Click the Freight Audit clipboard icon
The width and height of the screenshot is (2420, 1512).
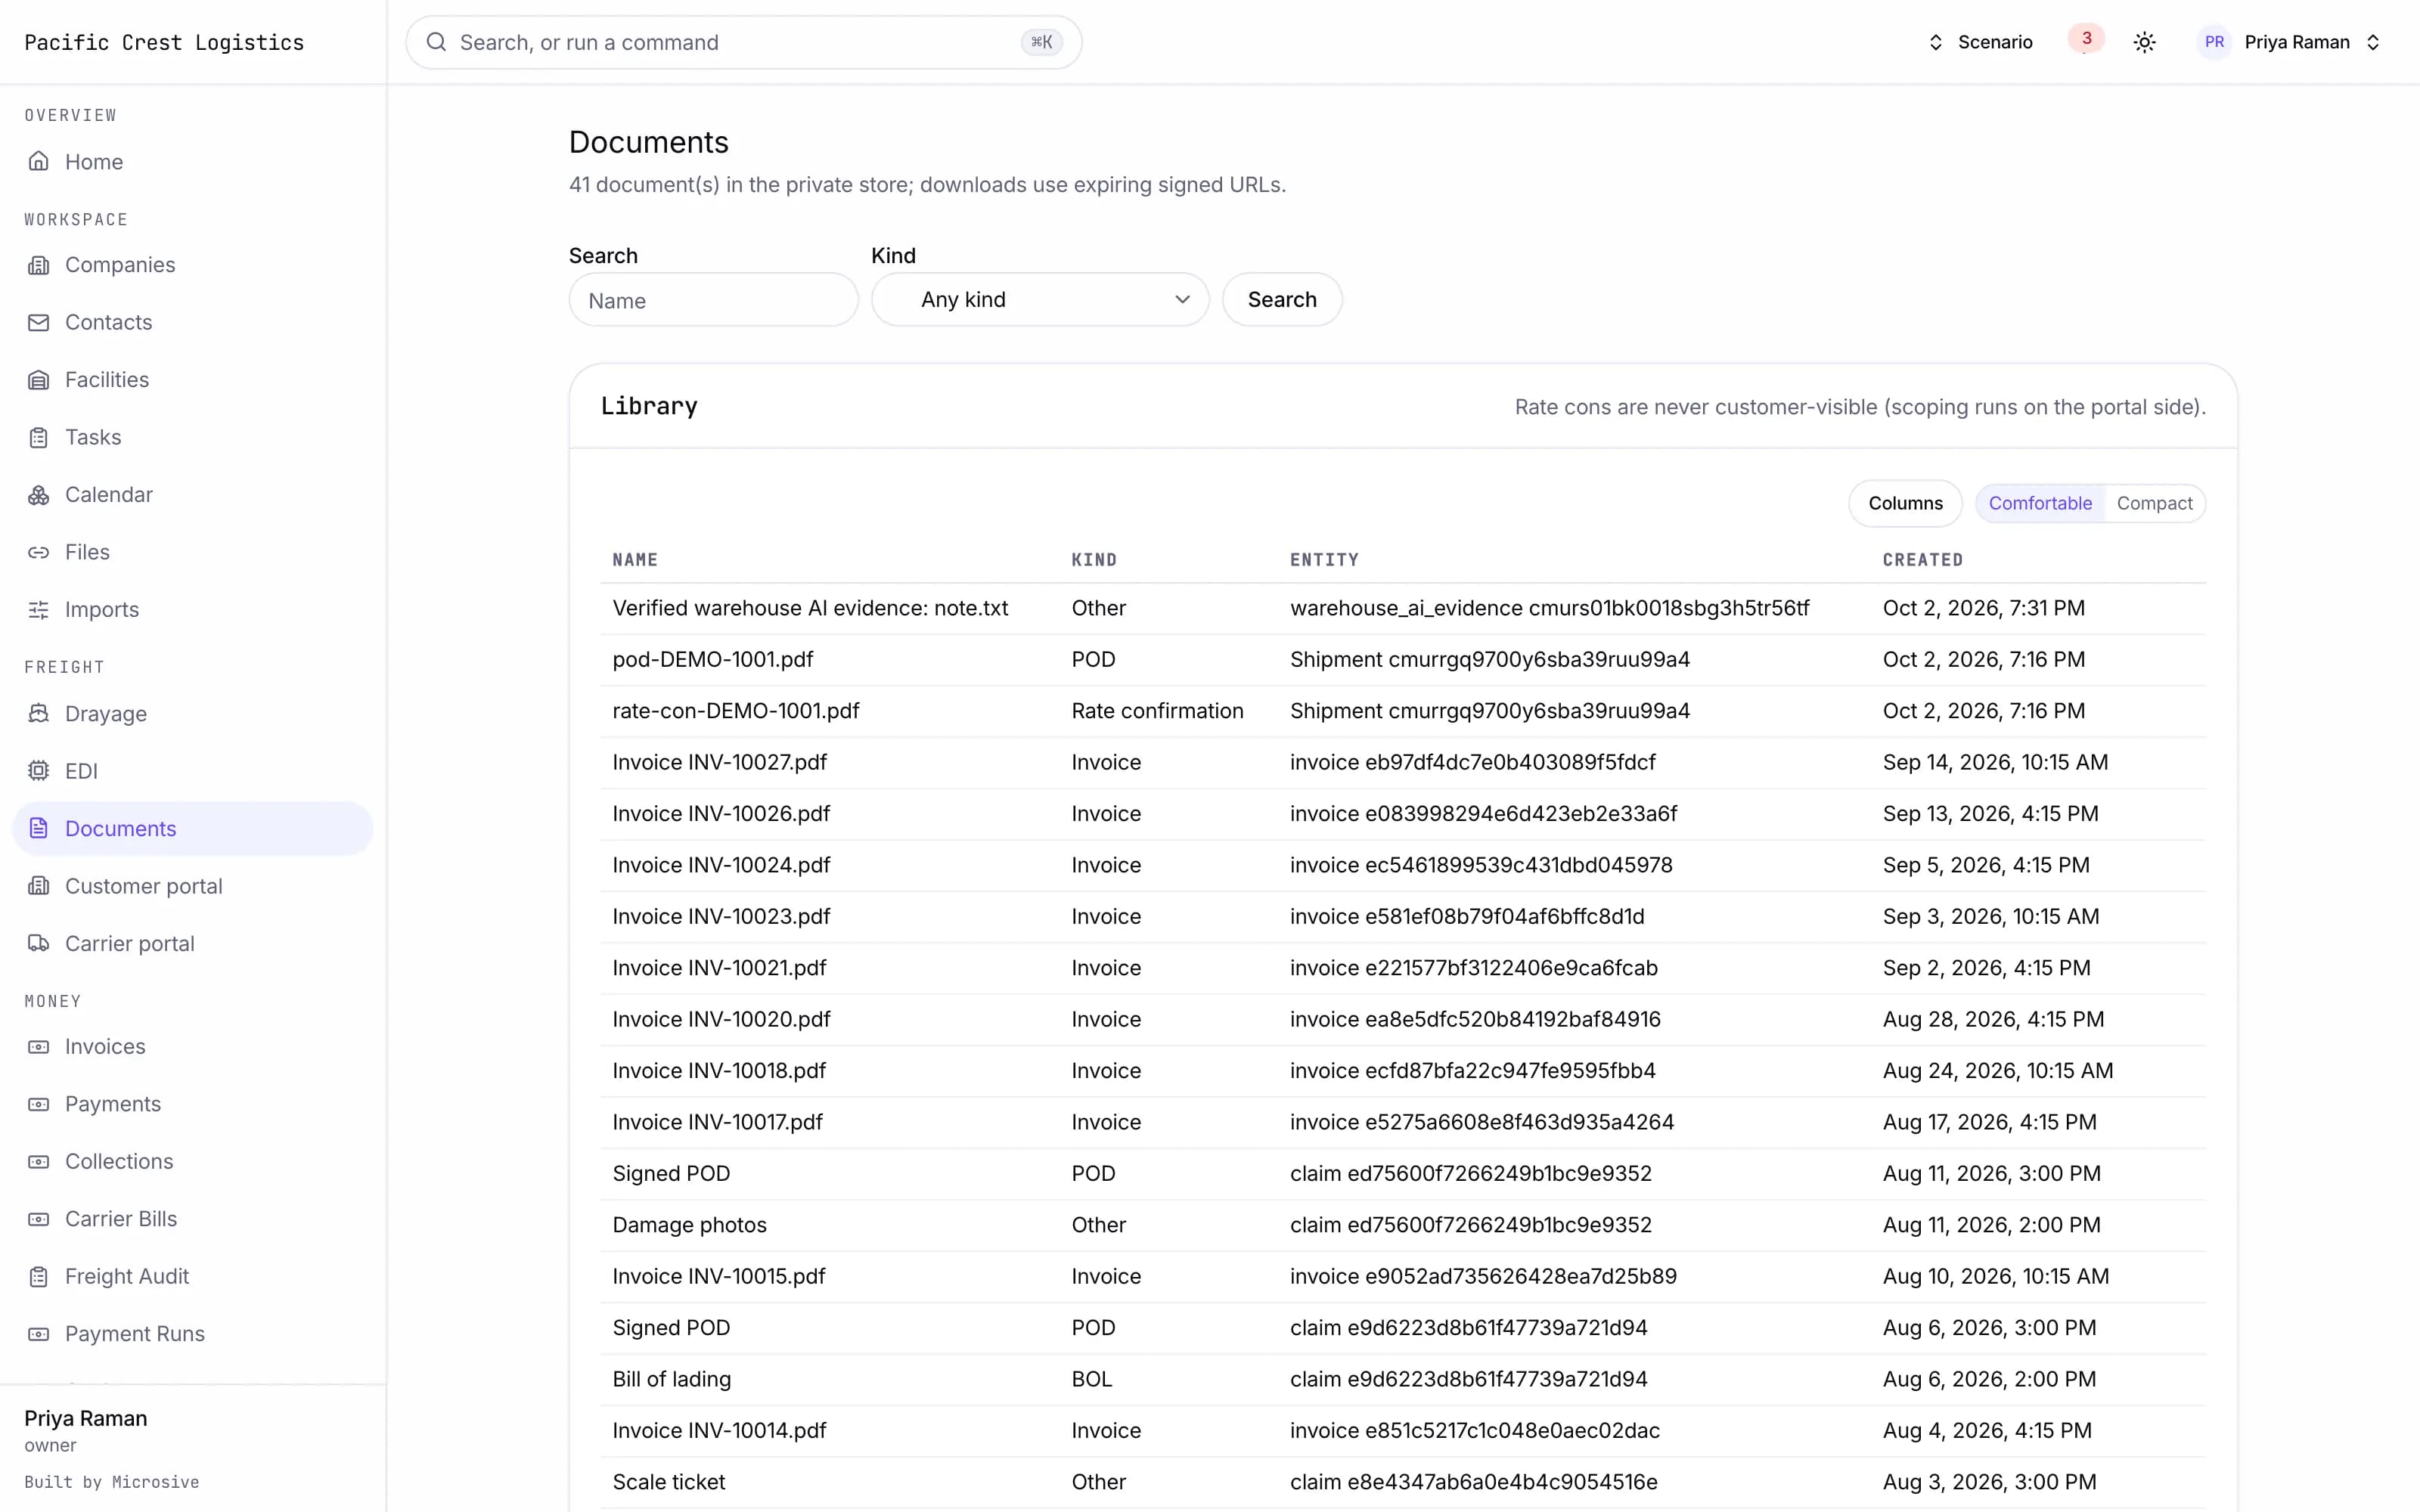pos(38,1277)
